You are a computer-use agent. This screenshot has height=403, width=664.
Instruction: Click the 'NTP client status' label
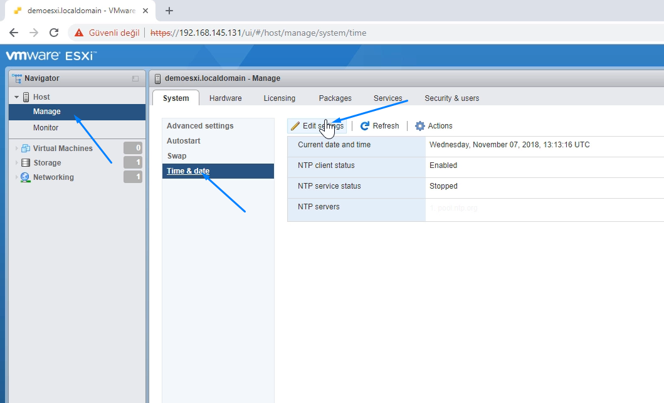coord(326,165)
